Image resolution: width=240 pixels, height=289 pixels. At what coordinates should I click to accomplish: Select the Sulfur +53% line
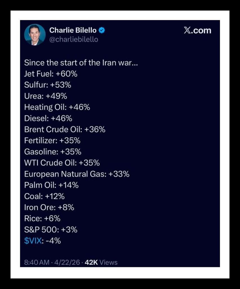coord(48,85)
